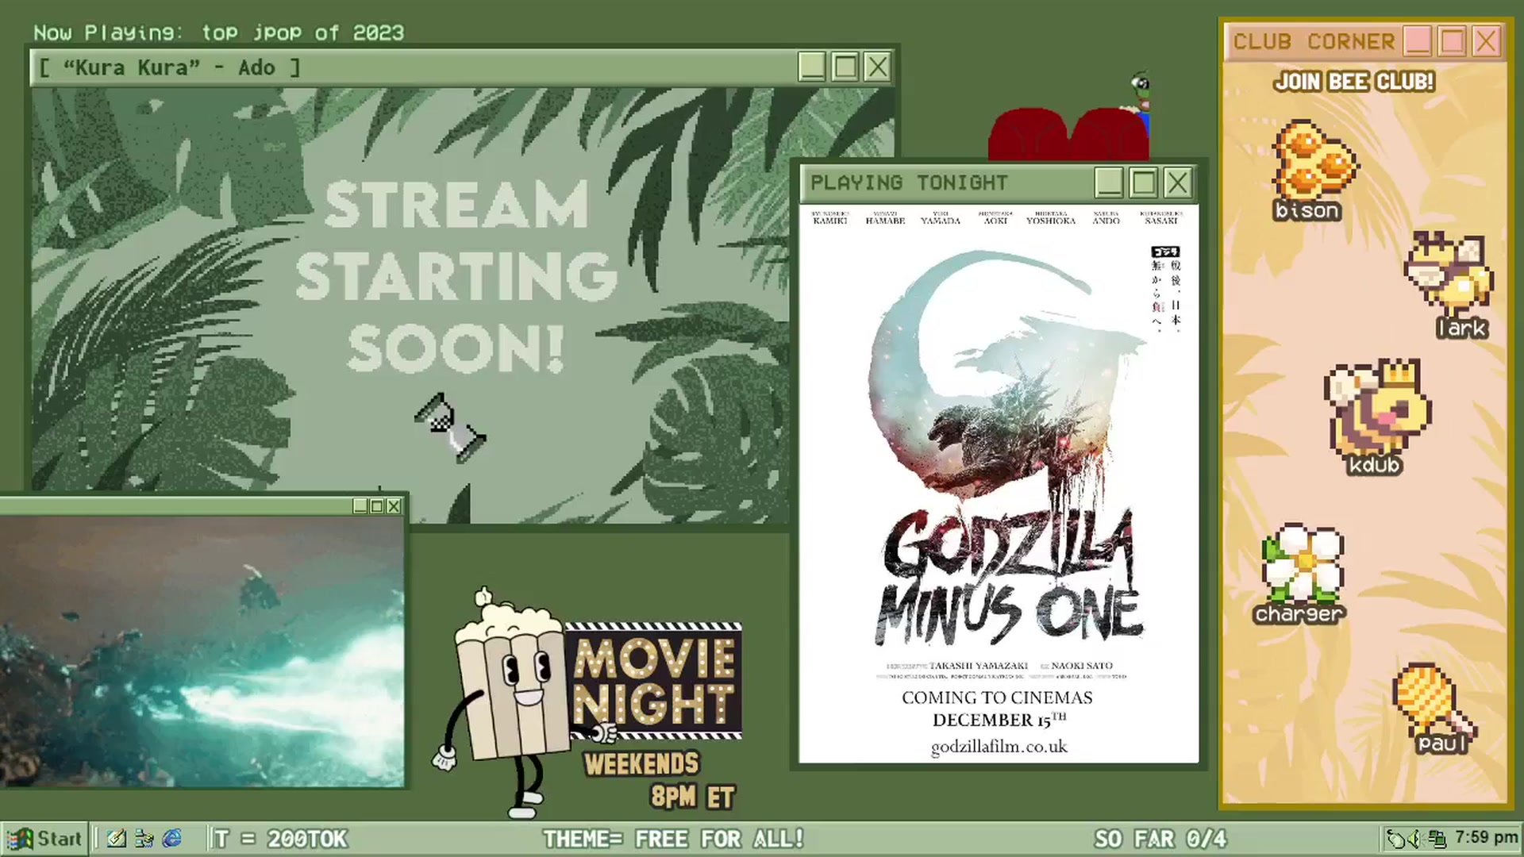The height and width of the screenshot is (857, 1524).
Task: Click COMING TO CINEMAS DECEMBER 15TH text
Action: (998, 709)
